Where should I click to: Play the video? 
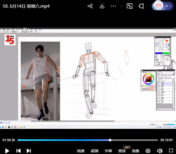tap(7, 151)
